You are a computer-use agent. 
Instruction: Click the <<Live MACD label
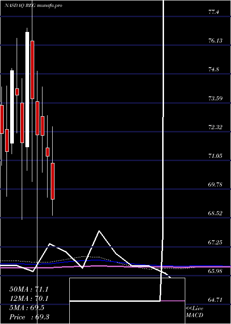coord(195,312)
